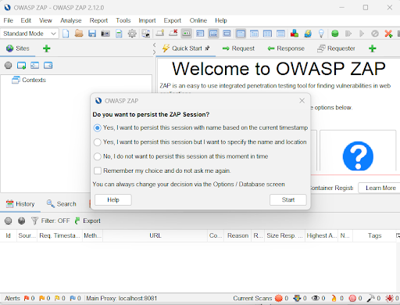
Task: Click the Manage Add-ons colored blocks icon
Action: tap(295, 34)
